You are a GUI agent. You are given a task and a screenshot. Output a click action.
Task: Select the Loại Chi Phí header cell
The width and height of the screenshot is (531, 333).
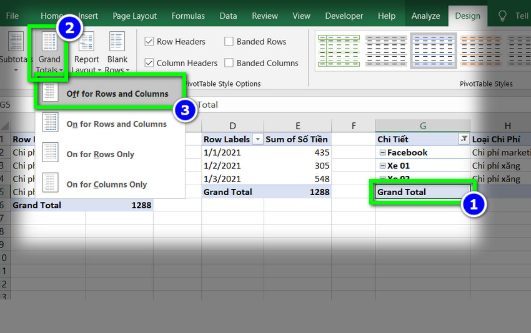pyautogui.click(x=501, y=139)
